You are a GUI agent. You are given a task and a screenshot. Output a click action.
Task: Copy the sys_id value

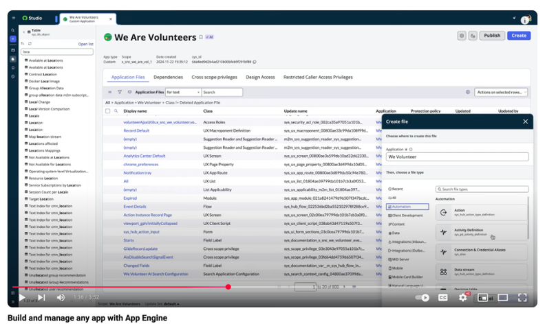pyautogui.click(x=255, y=62)
